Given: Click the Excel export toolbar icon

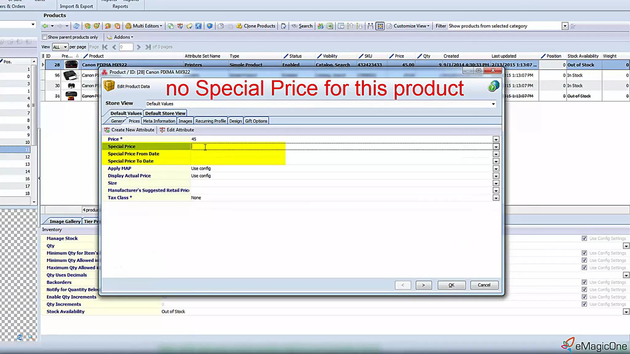Looking at the screenshot, I should tap(330, 26).
